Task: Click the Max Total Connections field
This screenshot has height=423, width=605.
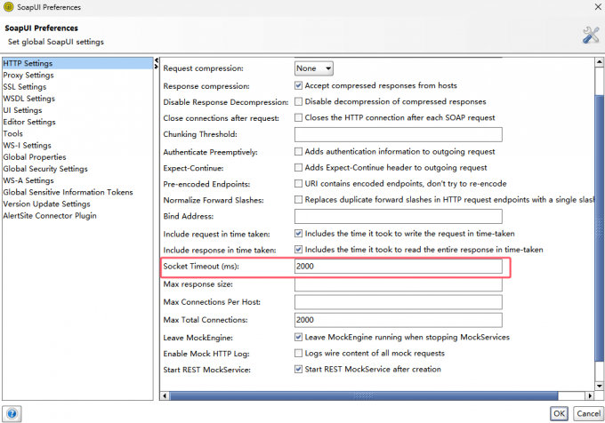Action: coord(399,320)
